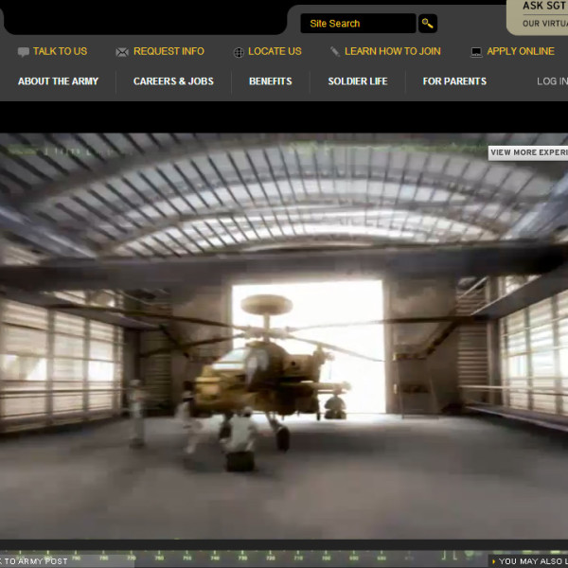Click the magnifying glass search button
Image resolution: width=568 pixels, height=568 pixels.
(x=428, y=24)
